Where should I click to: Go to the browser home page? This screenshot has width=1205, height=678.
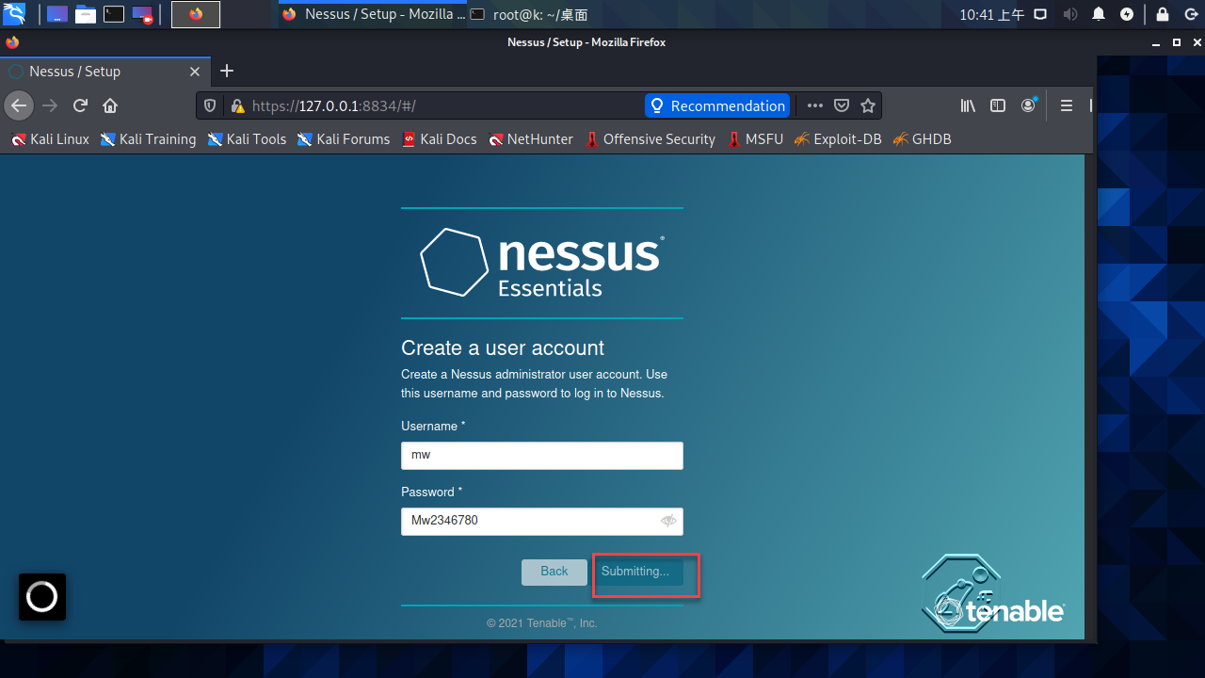point(110,105)
